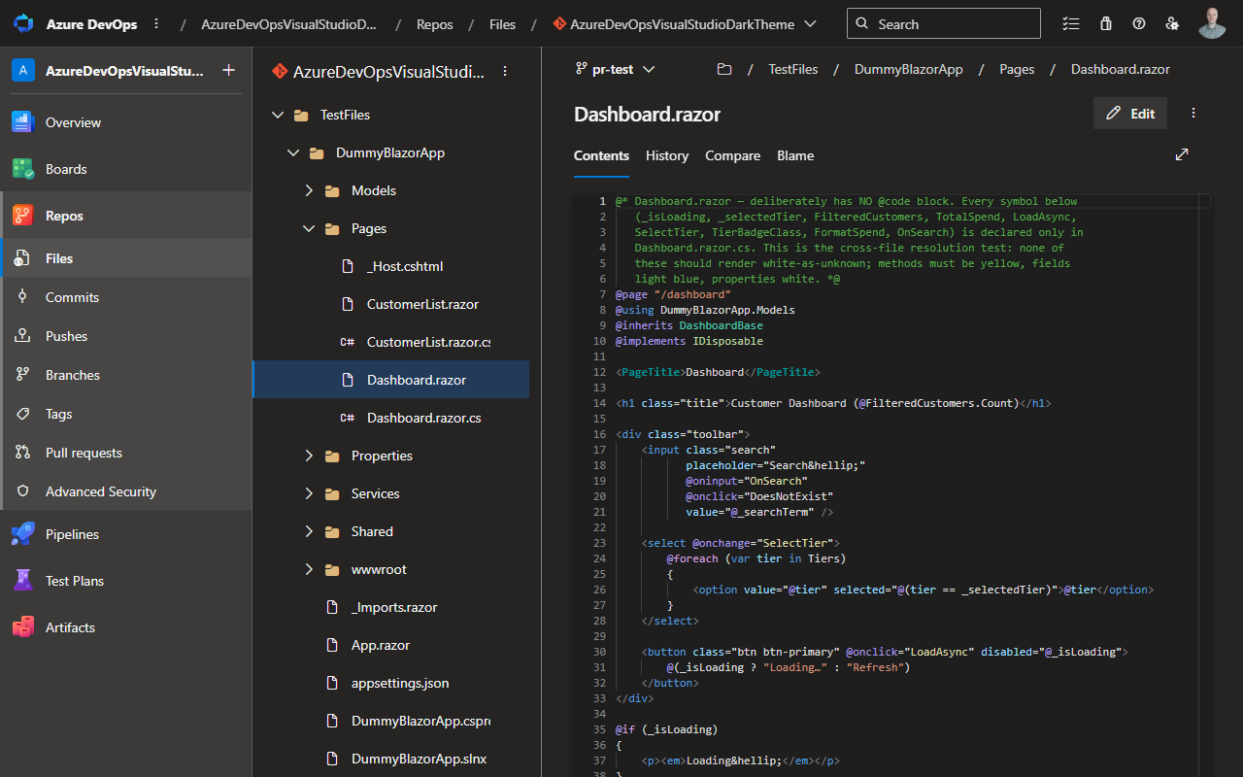This screenshot has height=777, width=1243.
Task: Collapse the TestFiles folder chevron
Action: (278, 115)
